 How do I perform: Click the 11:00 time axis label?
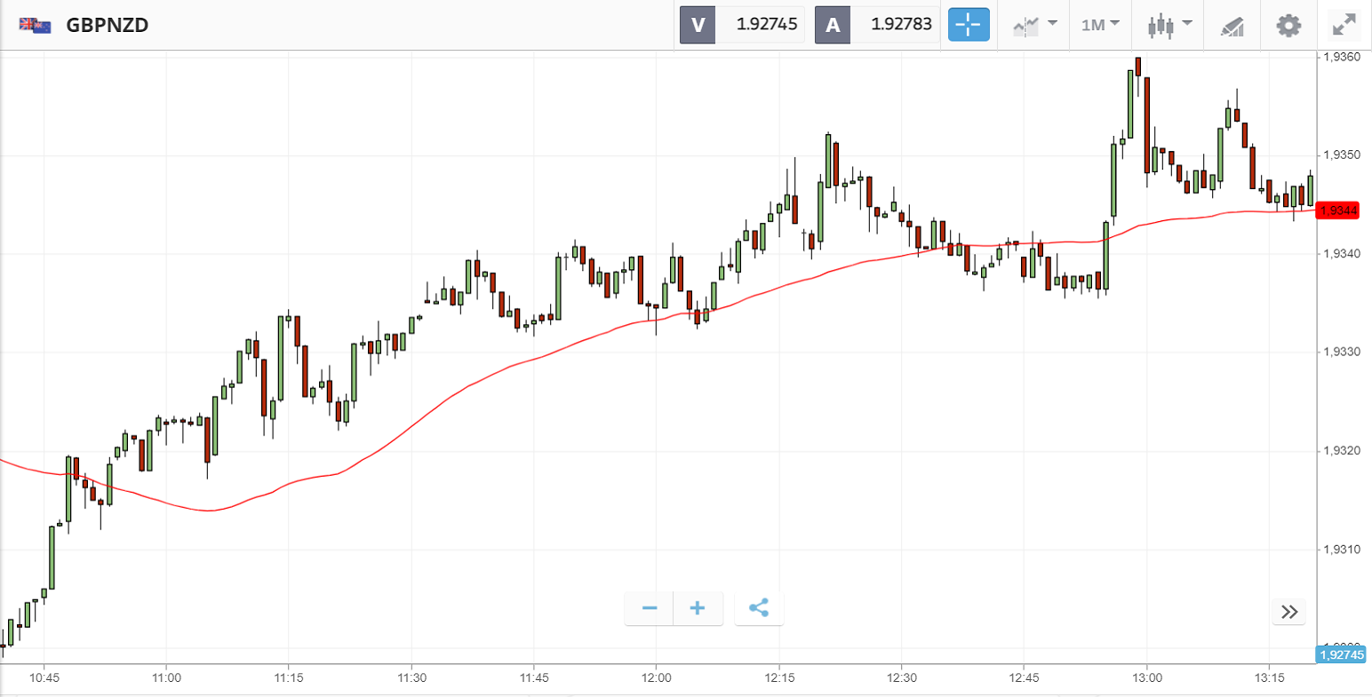(x=167, y=678)
